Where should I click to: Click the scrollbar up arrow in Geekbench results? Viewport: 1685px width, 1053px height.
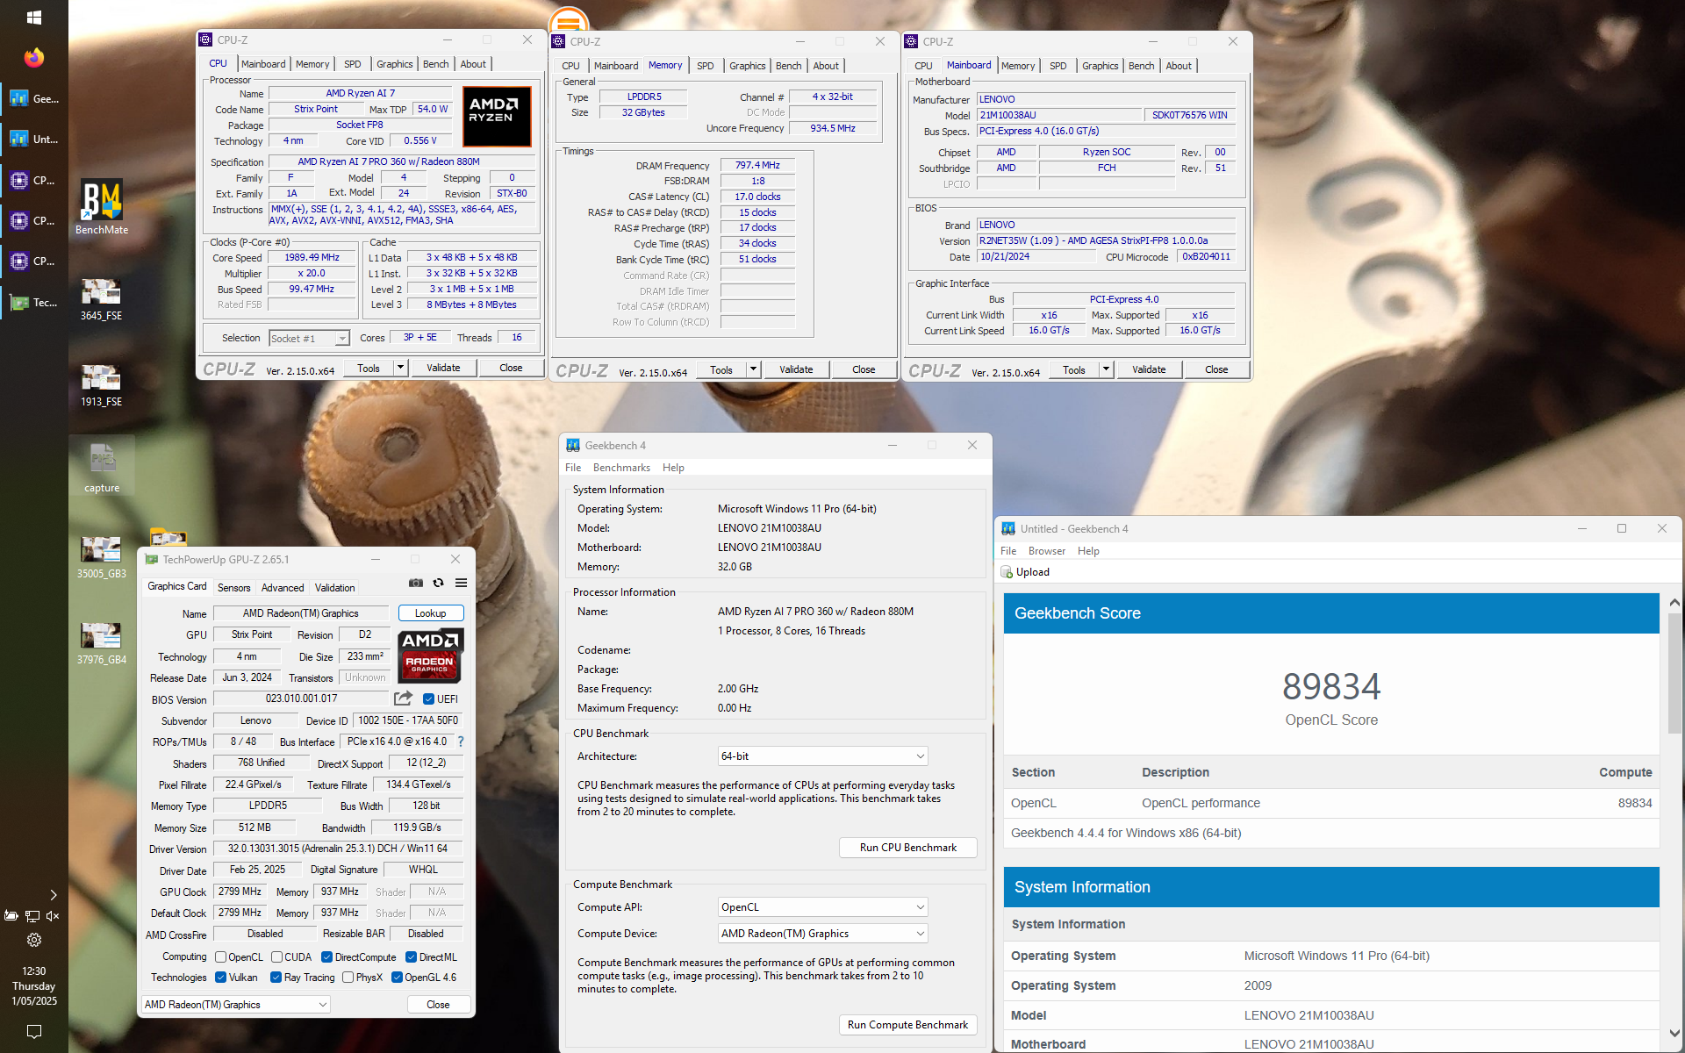(x=1674, y=603)
